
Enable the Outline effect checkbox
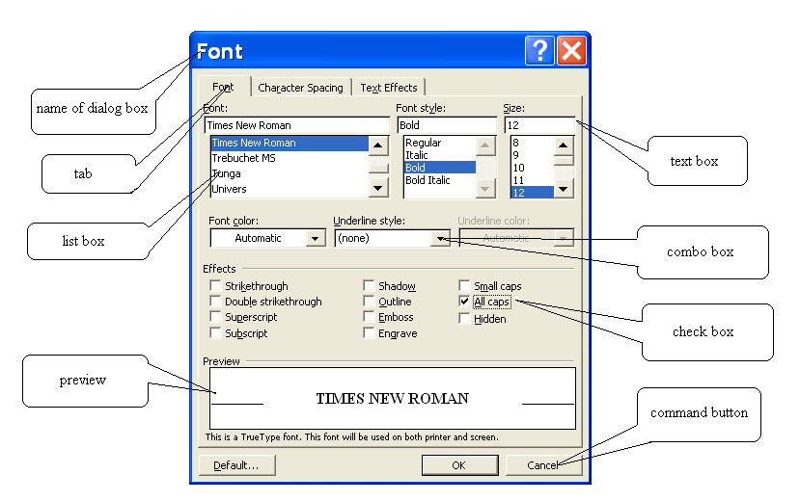coord(369,301)
